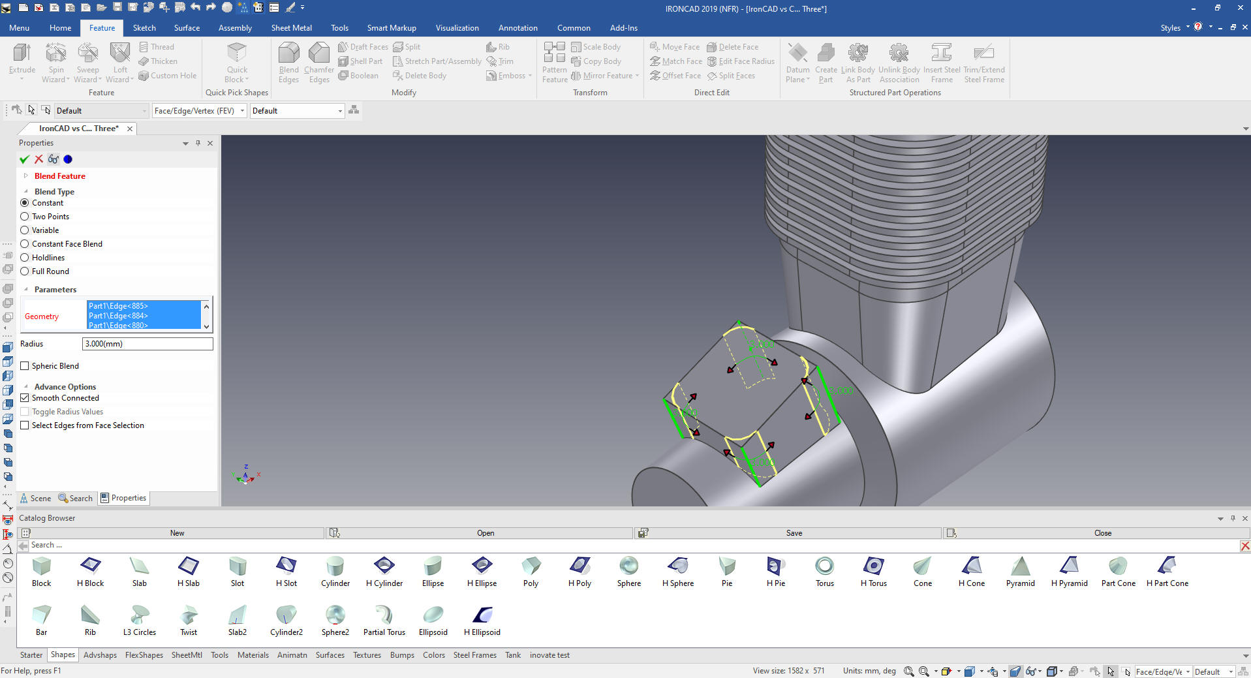Enable the Spheric Blend checkbox
The height and width of the screenshot is (678, 1251).
coord(25,366)
